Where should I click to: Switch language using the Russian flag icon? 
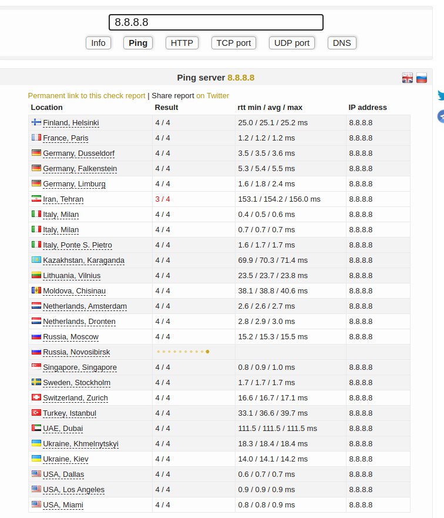(x=422, y=78)
